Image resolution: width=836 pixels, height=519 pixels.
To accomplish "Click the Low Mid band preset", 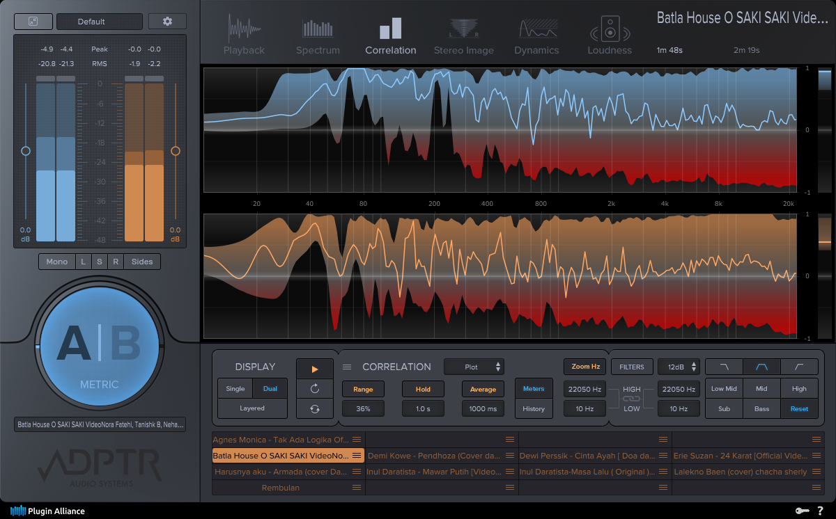I will click(x=724, y=389).
